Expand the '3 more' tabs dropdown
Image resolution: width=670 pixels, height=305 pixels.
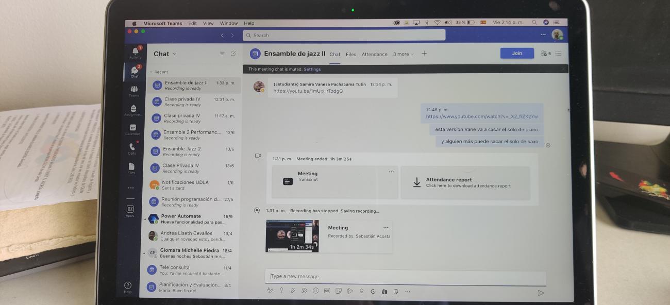pyautogui.click(x=403, y=54)
